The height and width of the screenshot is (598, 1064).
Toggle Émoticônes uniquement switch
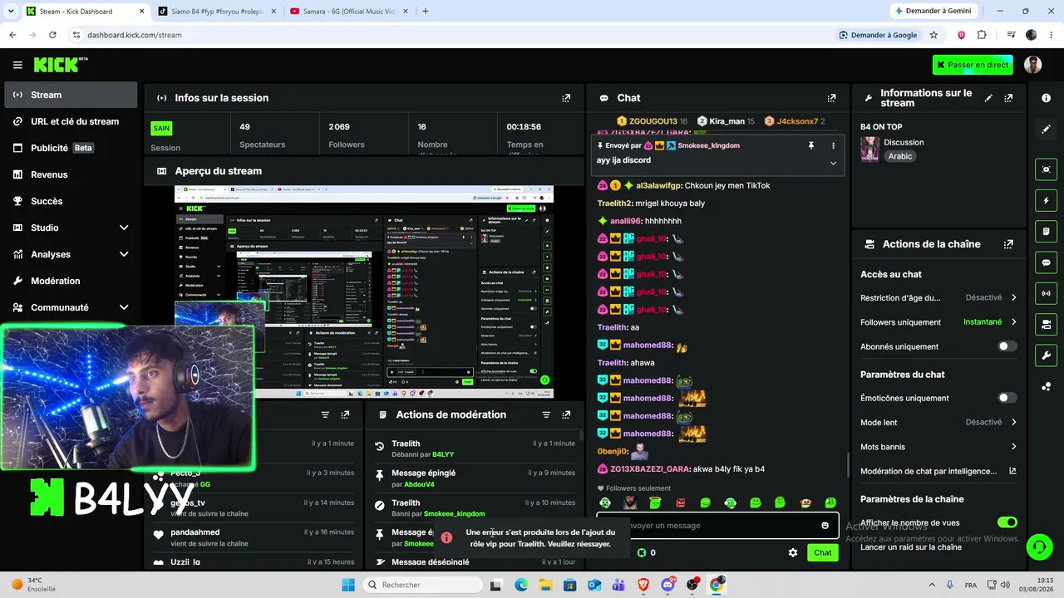[1007, 398]
